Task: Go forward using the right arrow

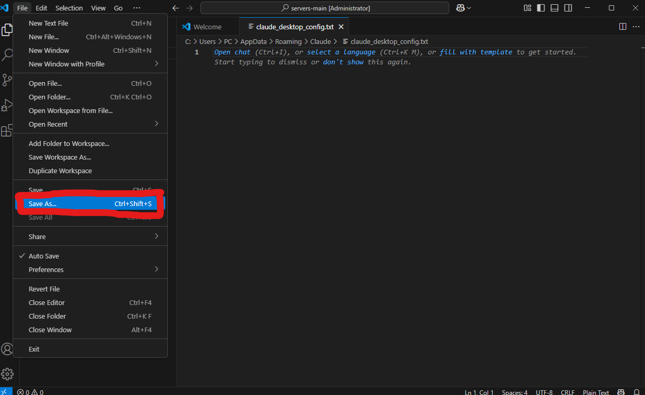Action: pyautogui.click(x=189, y=8)
